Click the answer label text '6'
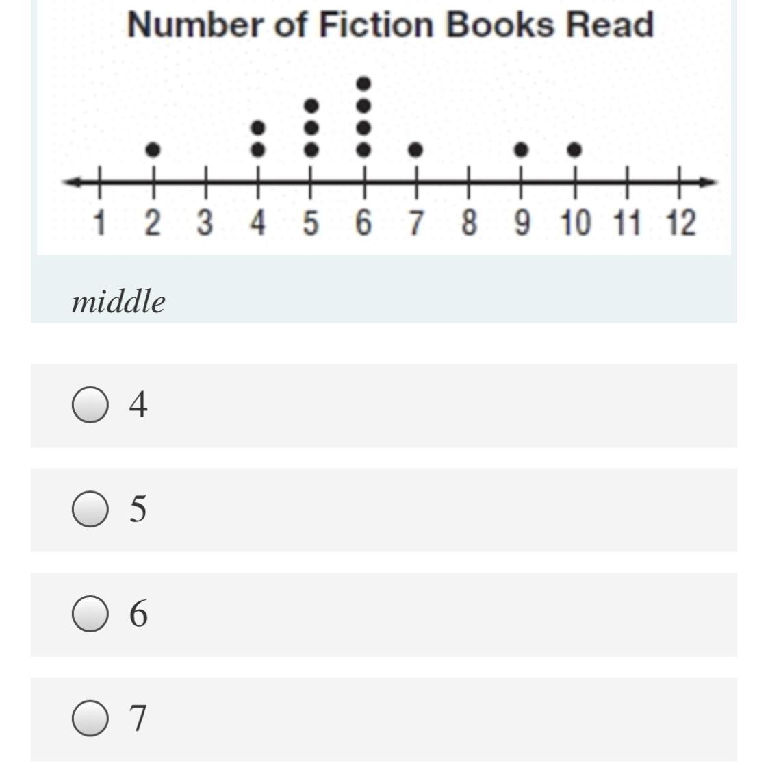The width and height of the screenshot is (768, 770). (138, 614)
